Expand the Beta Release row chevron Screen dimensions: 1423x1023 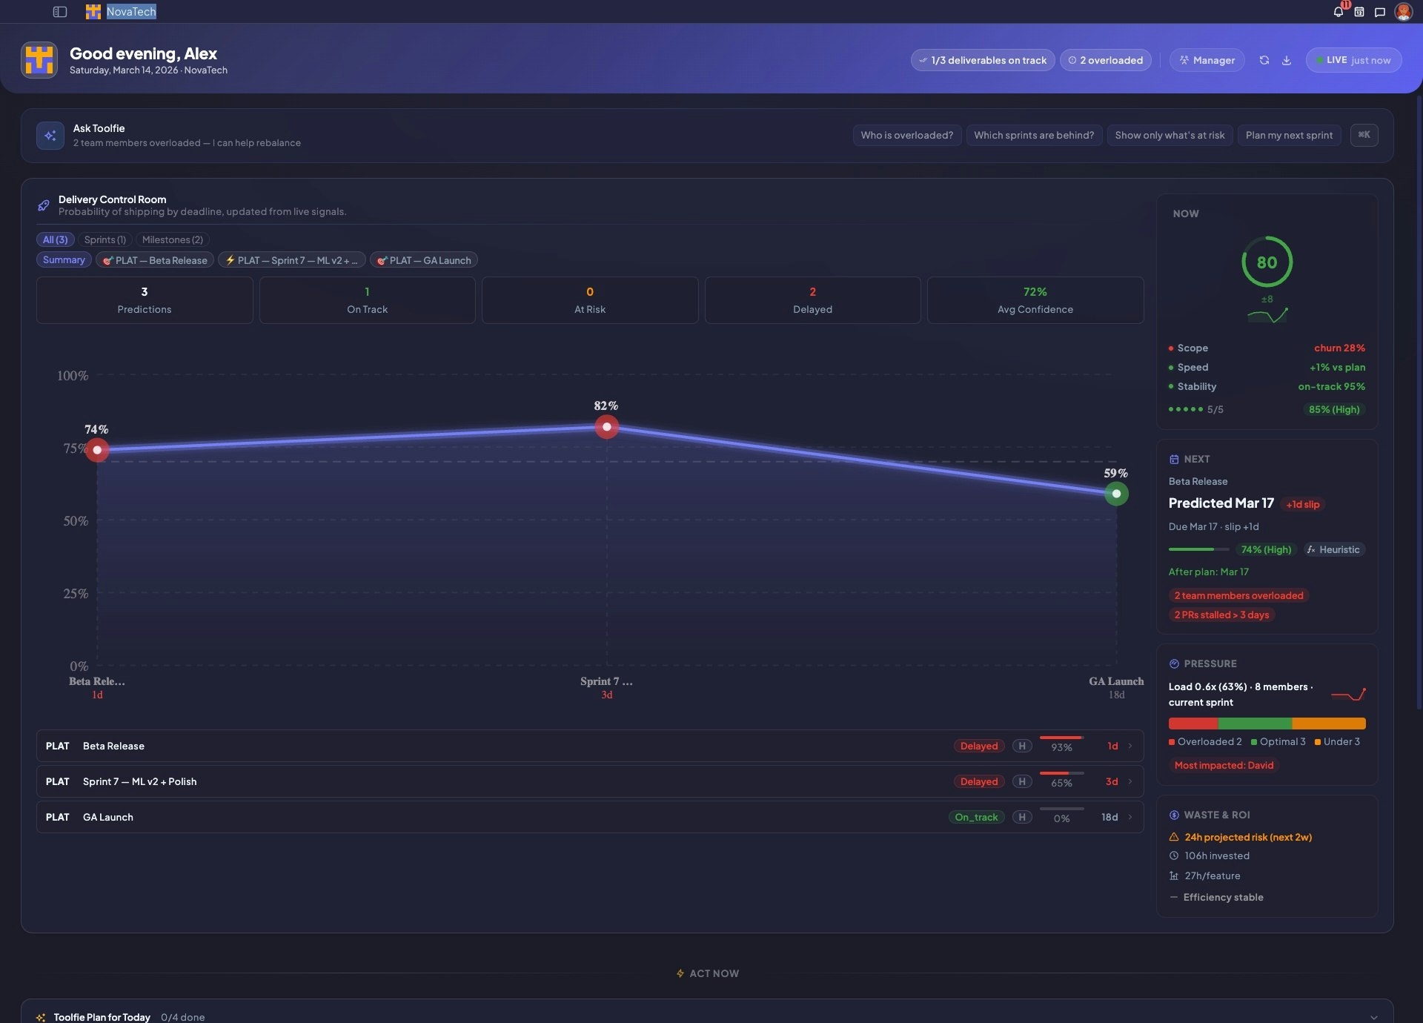pos(1130,746)
